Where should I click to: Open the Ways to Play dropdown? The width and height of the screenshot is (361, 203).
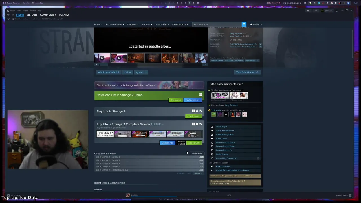pyautogui.click(x=162, y=24)
